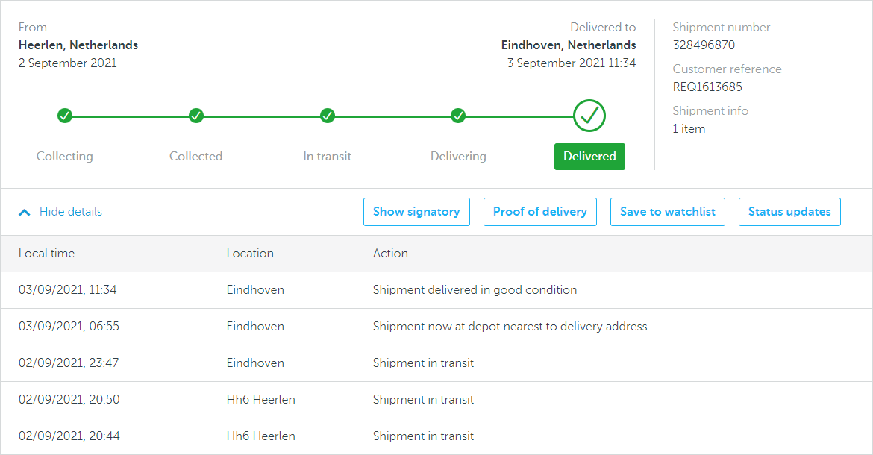873x455 pixels.
Task: Select shipment number 328496870
Action: (x=704, y=45)
